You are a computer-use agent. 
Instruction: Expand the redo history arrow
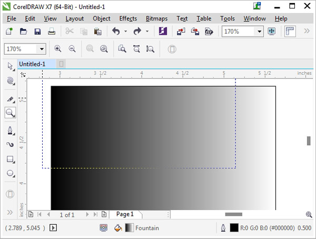(147, 31)
